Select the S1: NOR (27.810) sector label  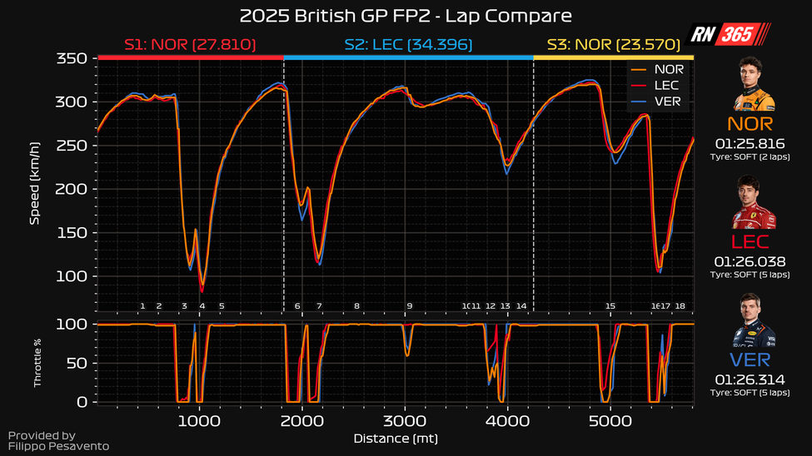click(x=190, y=44)
